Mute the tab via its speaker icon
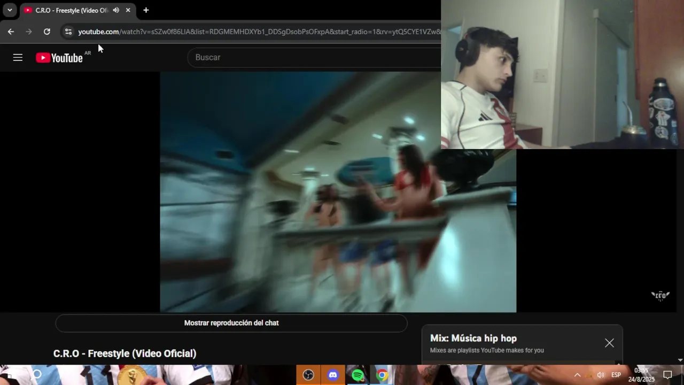Image resolution: width=684 pixels, height=385 pixels. [x=116, y=10]
